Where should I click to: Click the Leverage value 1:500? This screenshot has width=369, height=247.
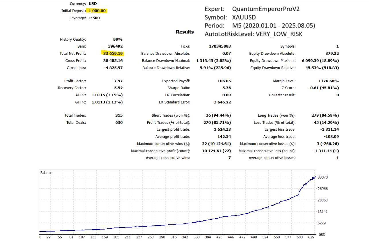tap(94, 18)
